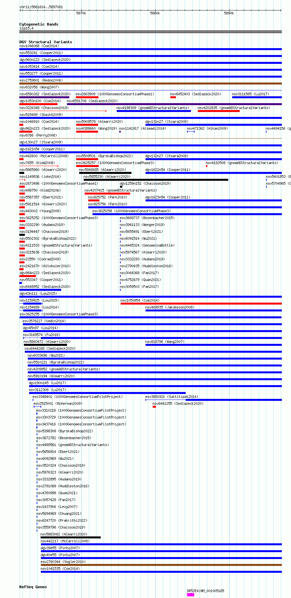Select dgv1621n54 (Cooper2011) label
This screenshot has width=291, height=598.
click(x=42, y=149)
